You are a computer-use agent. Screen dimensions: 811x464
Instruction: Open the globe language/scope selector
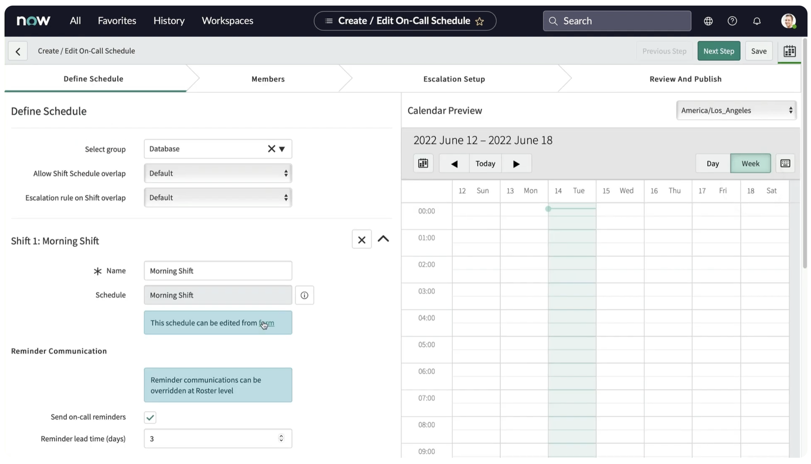[x=708, y=21]
